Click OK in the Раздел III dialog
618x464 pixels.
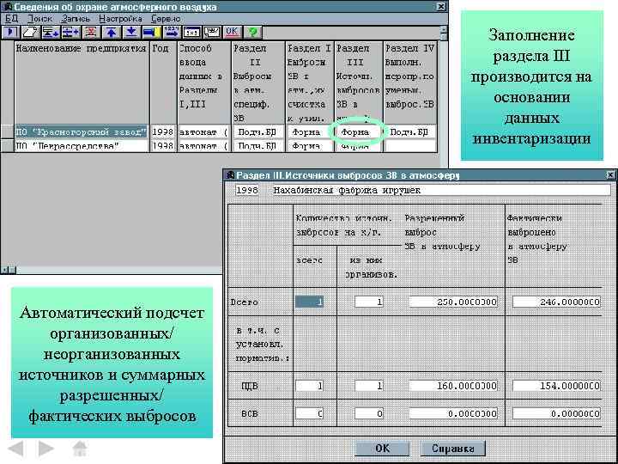point(382,449)
